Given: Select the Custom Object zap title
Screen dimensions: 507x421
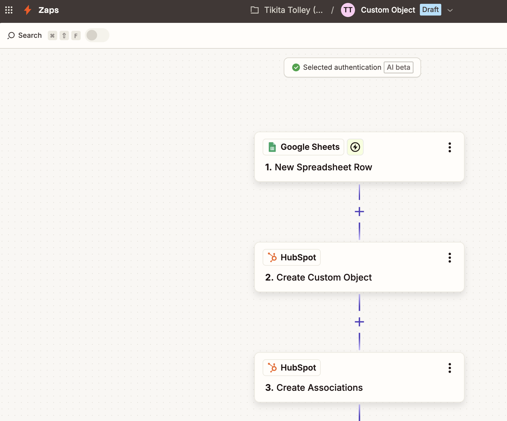Looking at the screenshot, I should [x=388, y=10].
